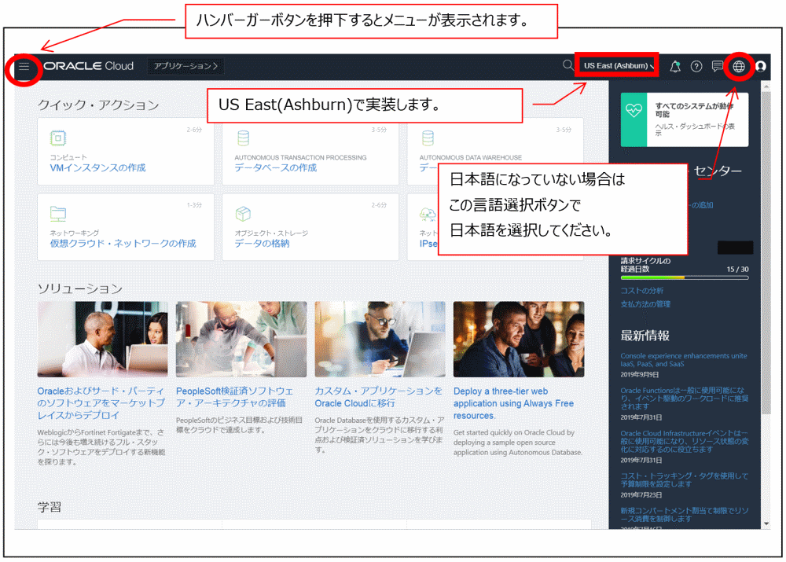Click the billing cycle progress bar
This screenshot has height=562, width=786.
[x=685, y=277]
